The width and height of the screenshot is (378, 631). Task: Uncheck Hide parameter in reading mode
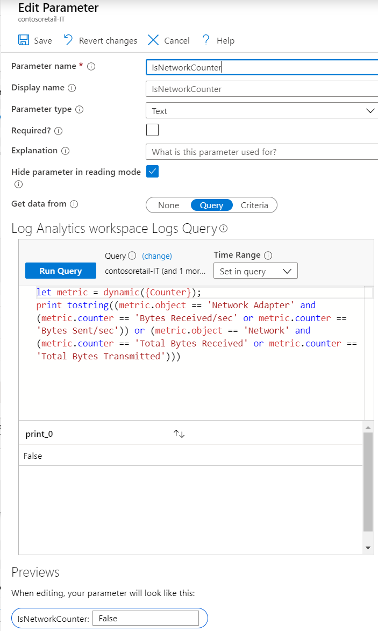pyautogui.click(x=152, y=172)
